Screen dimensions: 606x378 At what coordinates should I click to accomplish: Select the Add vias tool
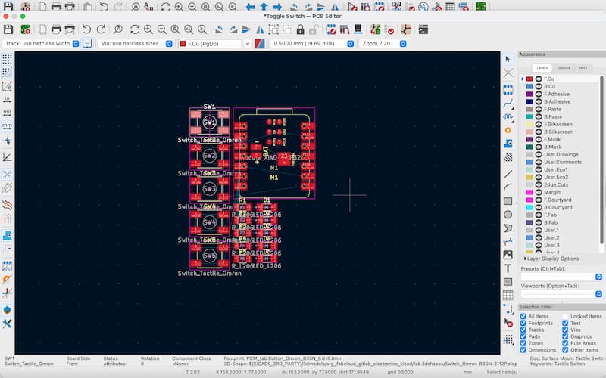508,130
